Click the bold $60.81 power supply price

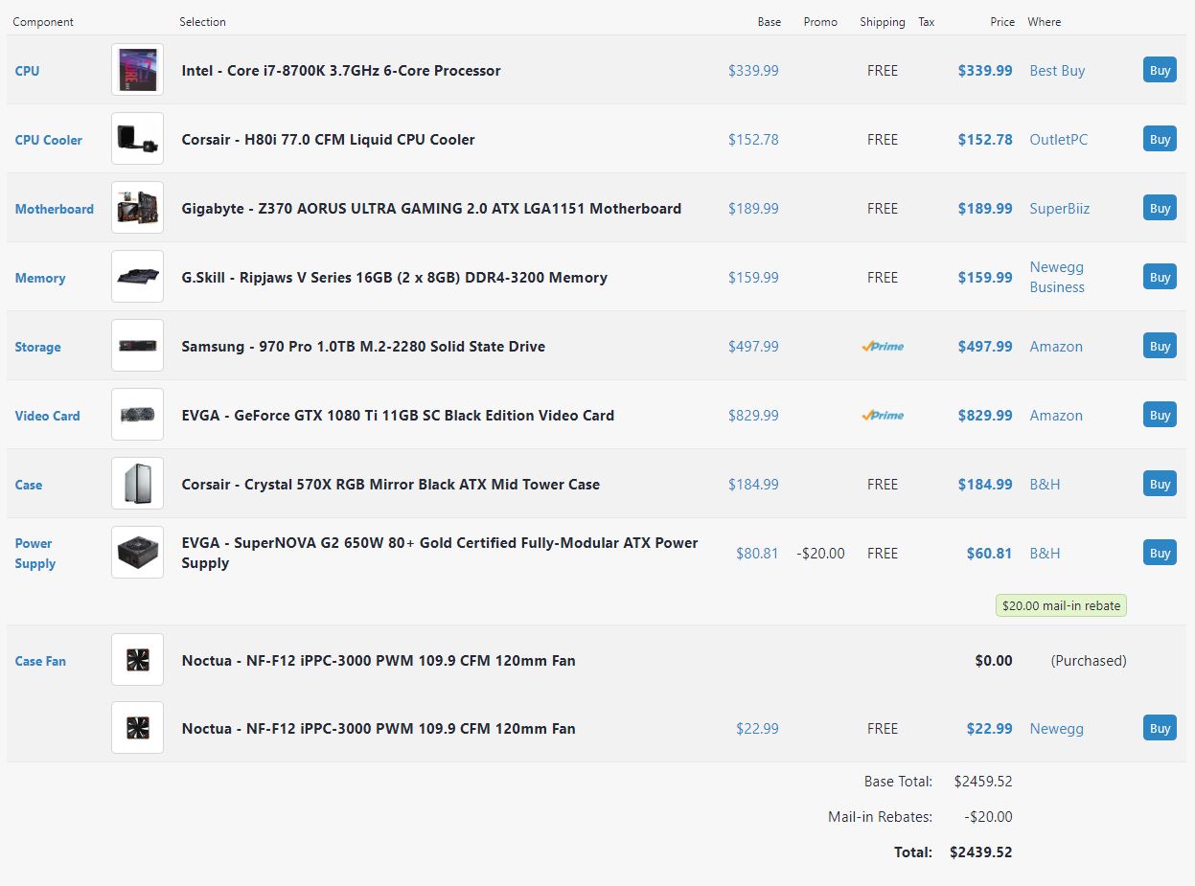point(989,553)
